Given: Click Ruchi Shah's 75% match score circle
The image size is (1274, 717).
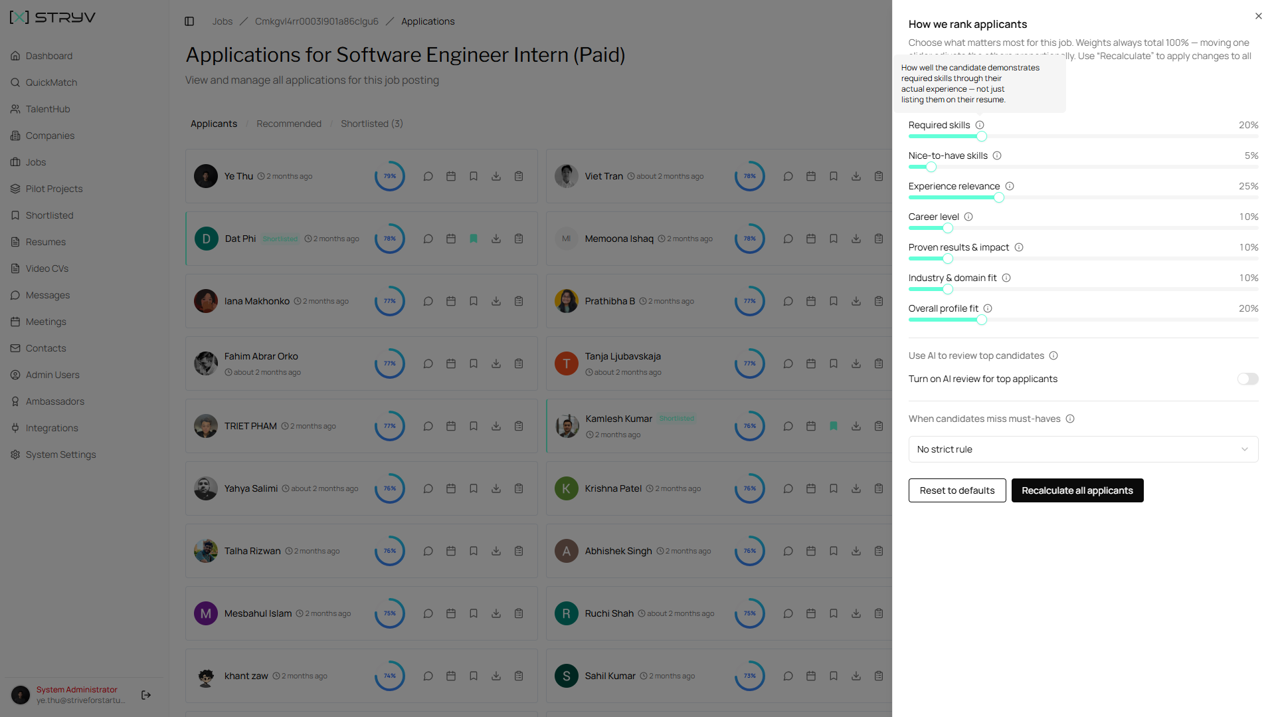Looking at the screenshot, I should tap(750, 613).
